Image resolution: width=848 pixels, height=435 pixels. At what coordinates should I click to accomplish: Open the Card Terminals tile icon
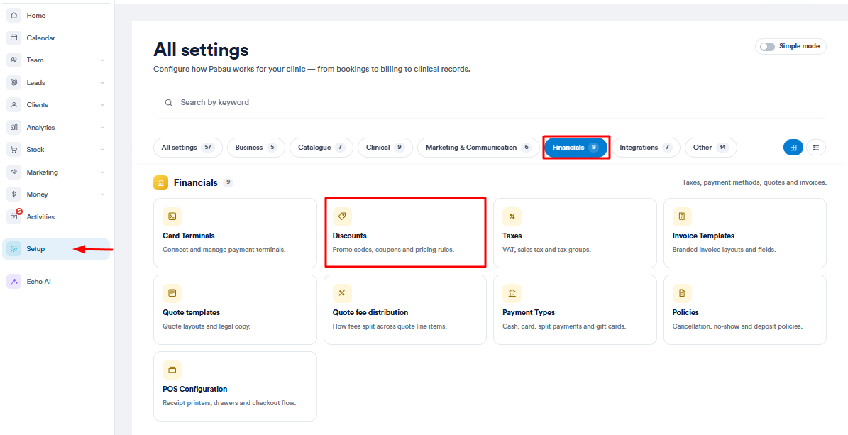(172, 216)
